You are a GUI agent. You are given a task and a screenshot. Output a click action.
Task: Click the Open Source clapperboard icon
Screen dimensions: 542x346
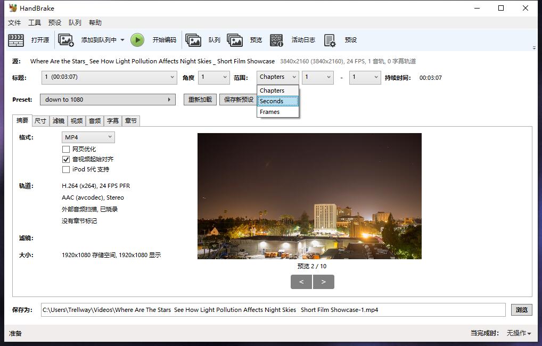pyautogui.click(x=16, y=40)
